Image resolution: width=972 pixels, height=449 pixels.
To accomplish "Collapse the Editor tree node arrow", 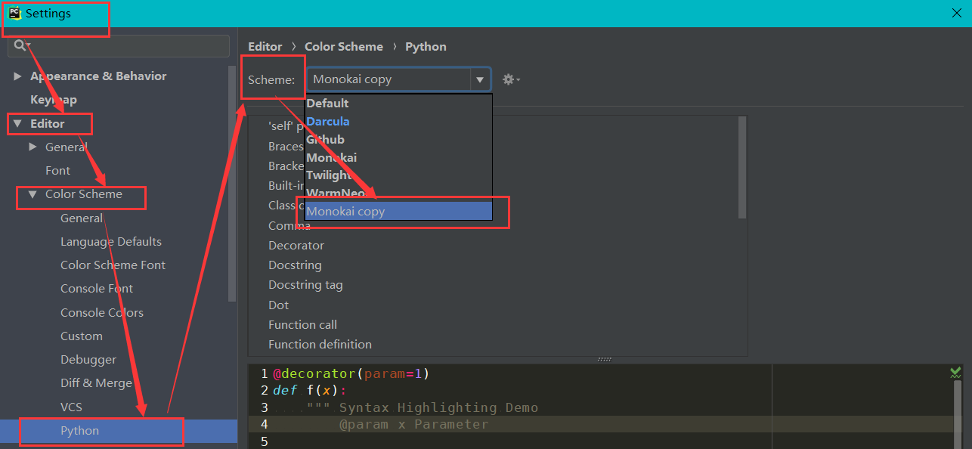I will (x=17, y=123).
